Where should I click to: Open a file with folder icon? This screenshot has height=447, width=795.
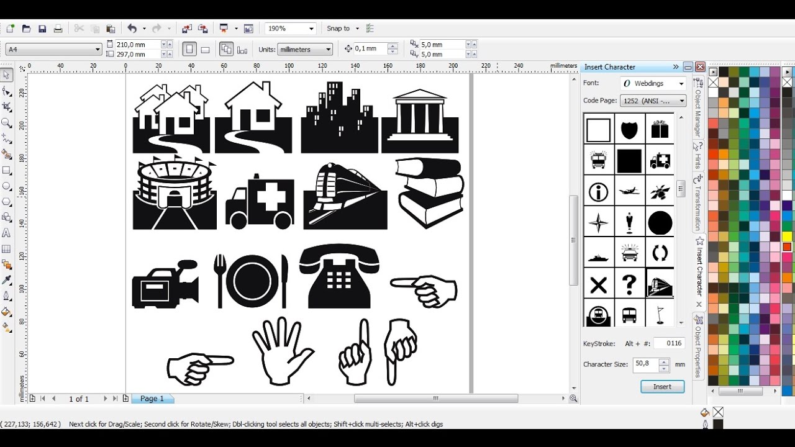coord(26,29)
